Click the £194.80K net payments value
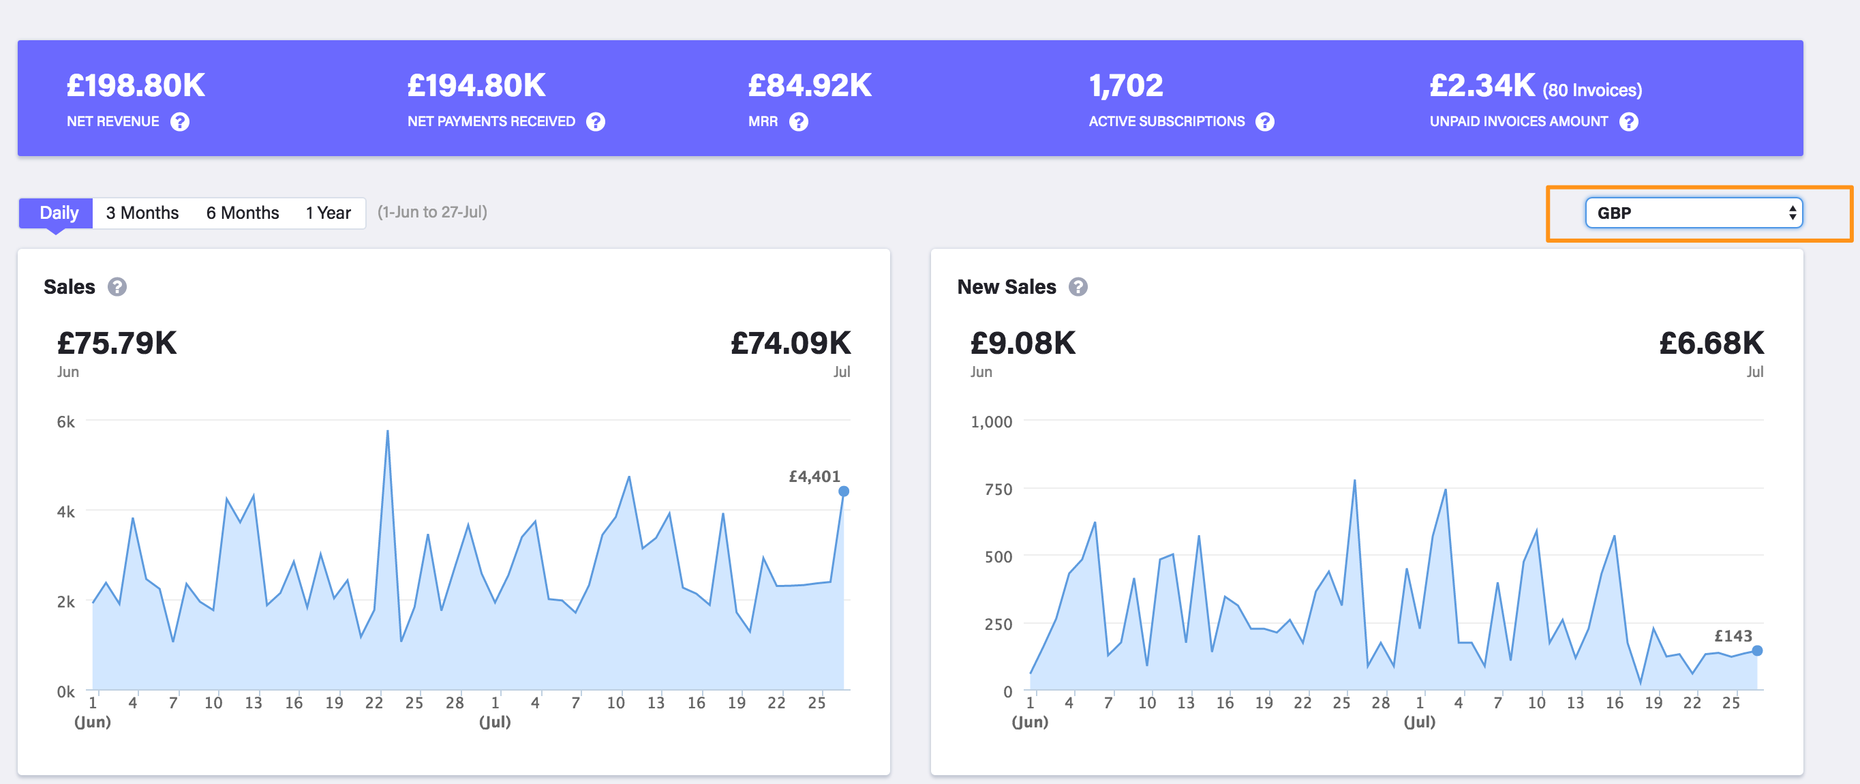Image resolution: width=1860 pixels, height=784 pixels. 476,86
